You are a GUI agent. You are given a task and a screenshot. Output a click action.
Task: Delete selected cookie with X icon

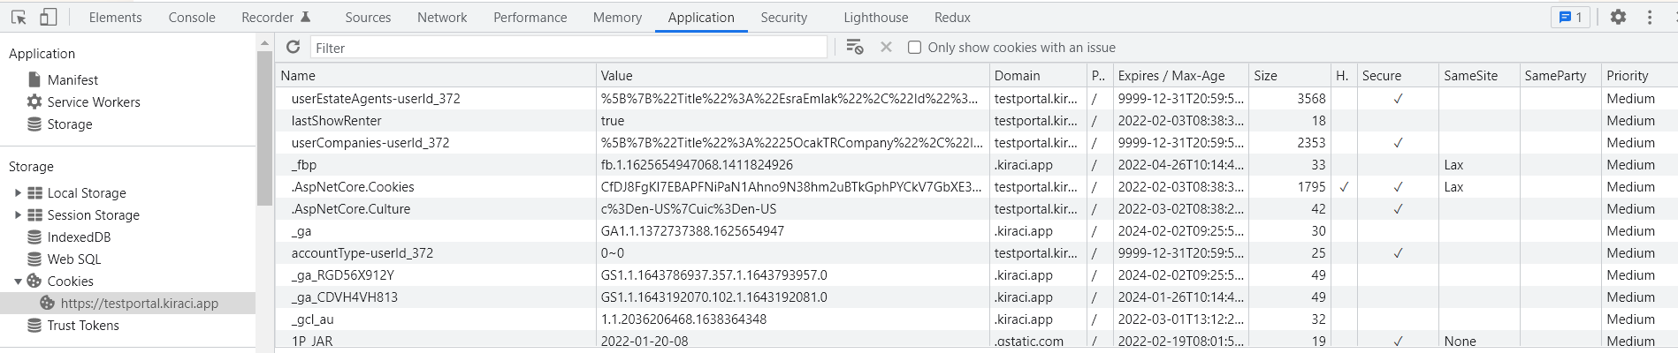pos(886,48)
